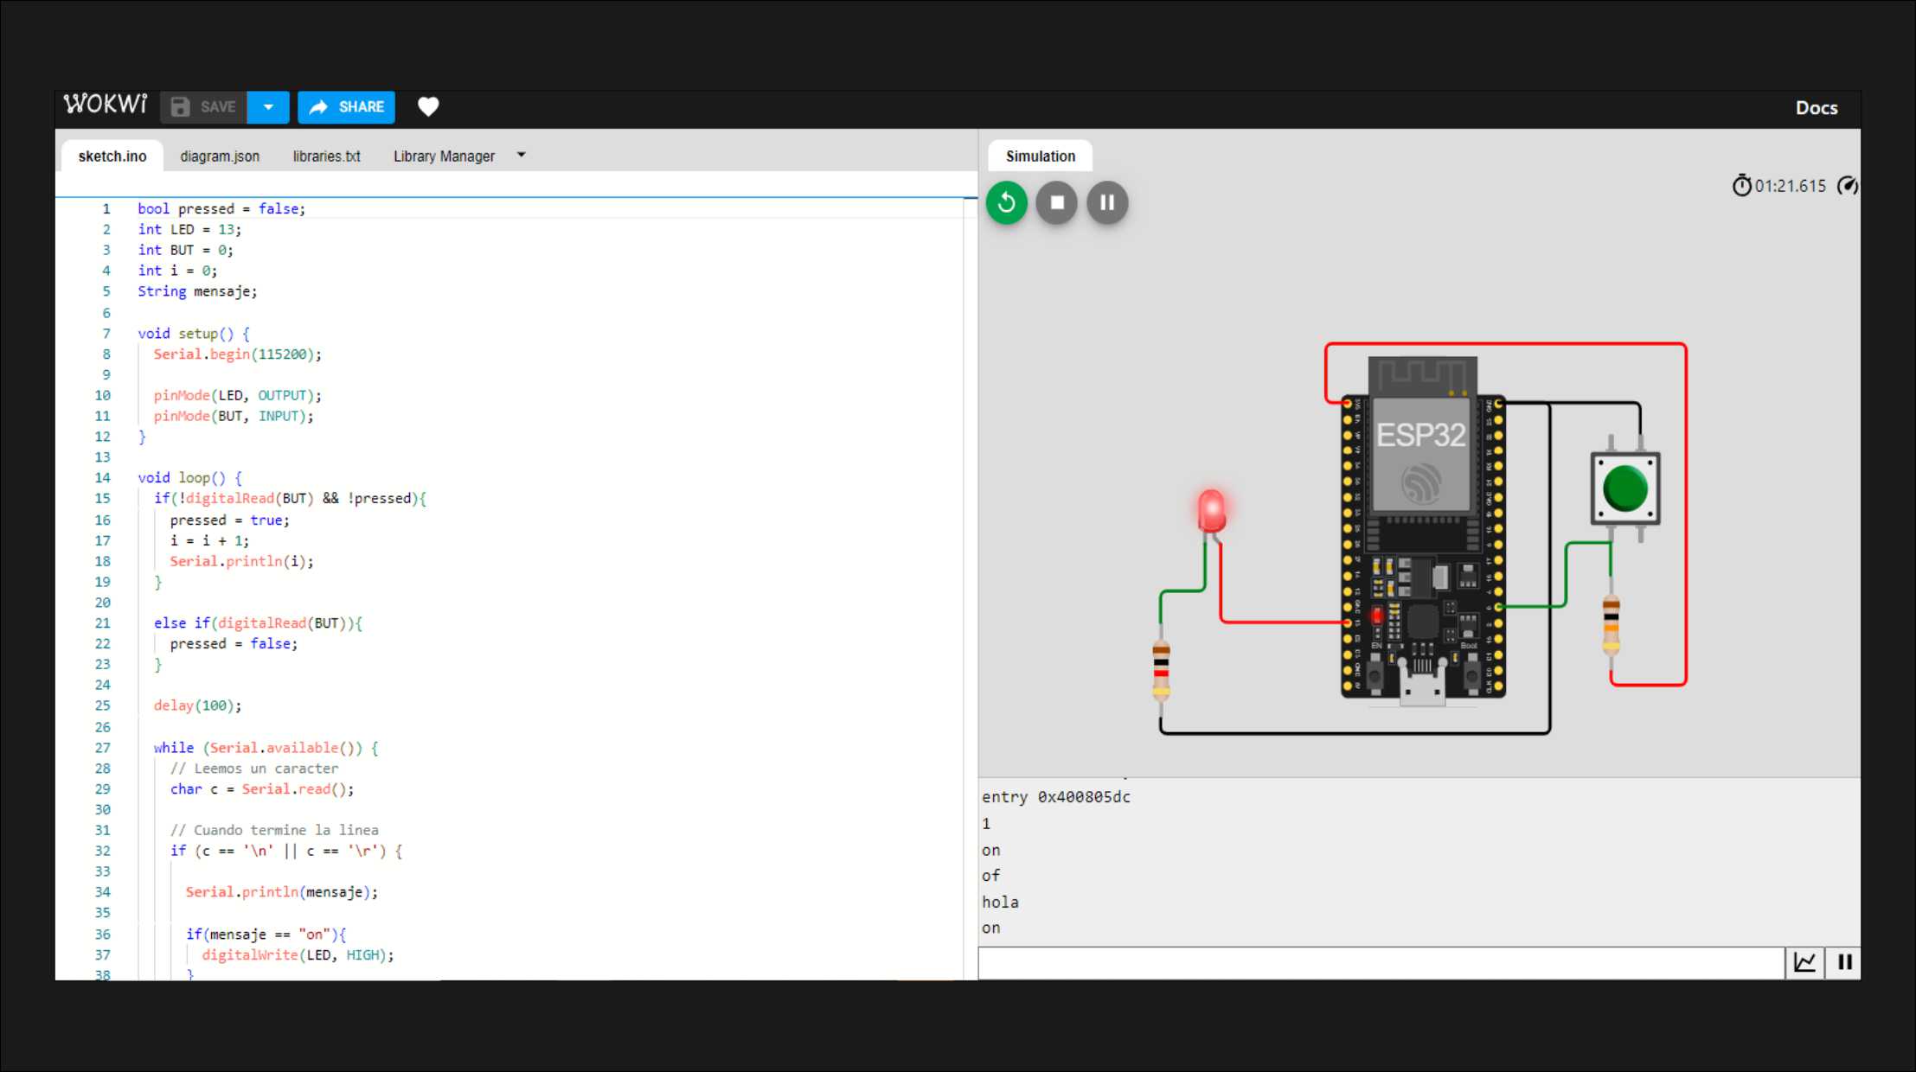Click the simulation timer stopwatch icon

(x=1741, y=186)
